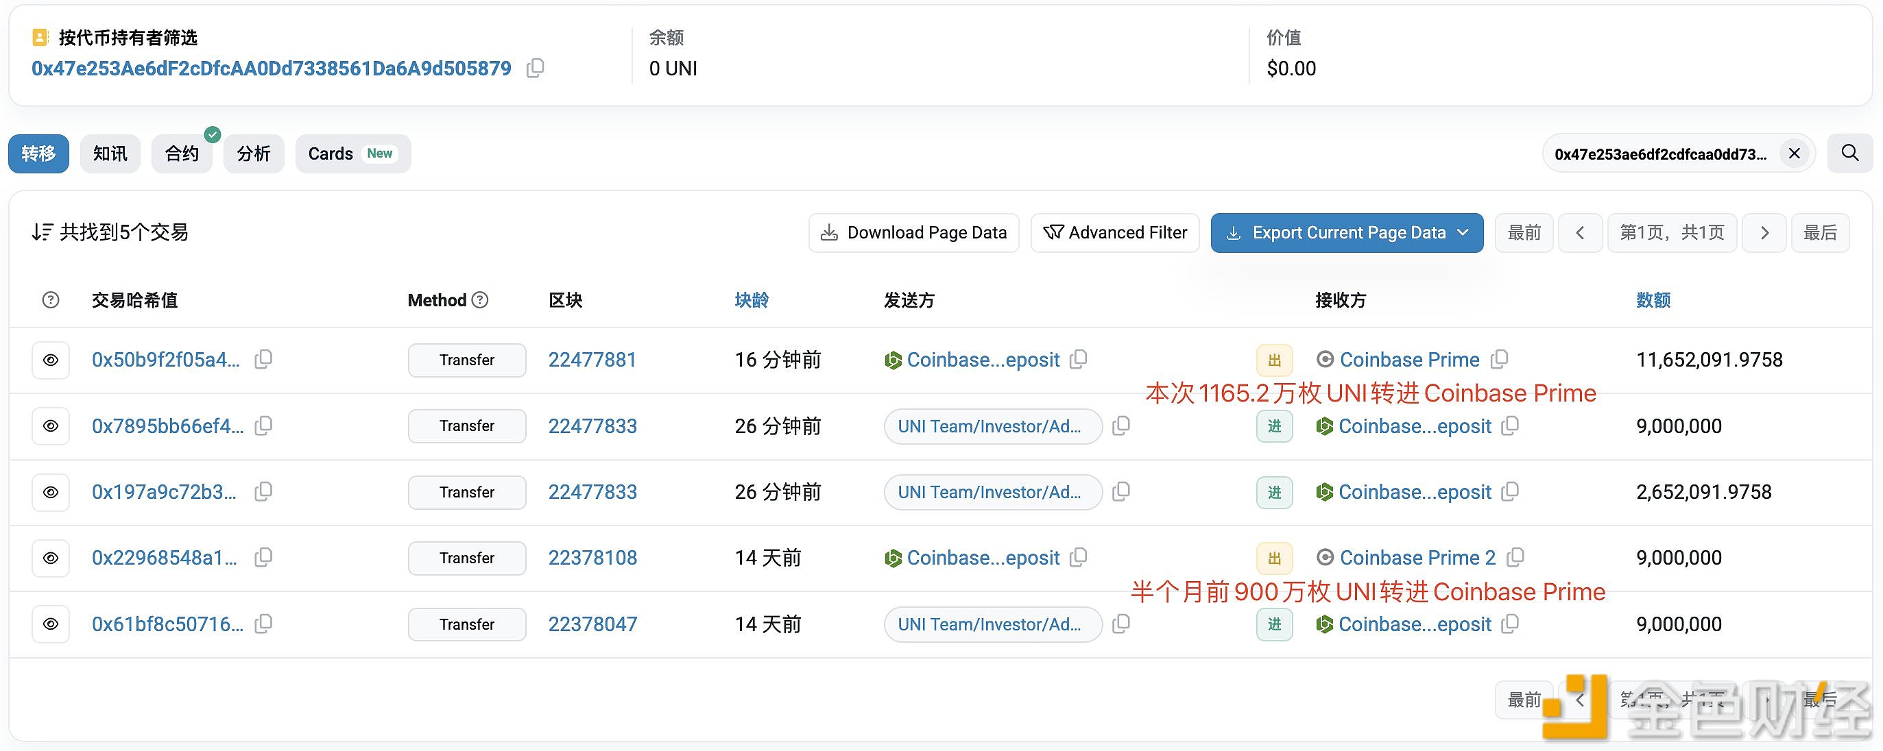Viewport: 1883px width, 751px height.
Task: Click the Download Page Data download icon
Action: point(828,232)
